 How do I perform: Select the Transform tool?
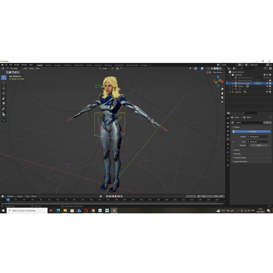pos(4,103)
